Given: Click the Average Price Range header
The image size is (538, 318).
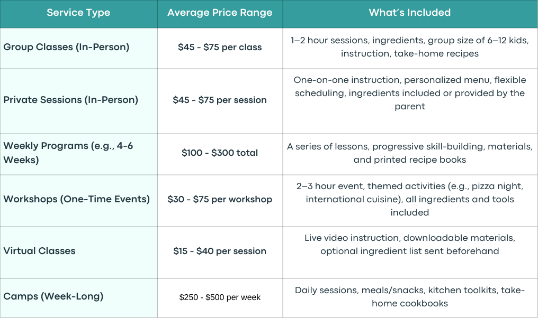Looking at the screenshot, I should 220,13.
